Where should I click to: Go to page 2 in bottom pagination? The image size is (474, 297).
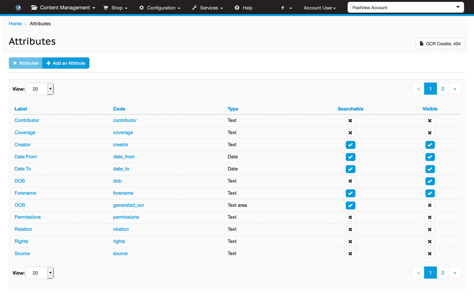tap(443, 273)
